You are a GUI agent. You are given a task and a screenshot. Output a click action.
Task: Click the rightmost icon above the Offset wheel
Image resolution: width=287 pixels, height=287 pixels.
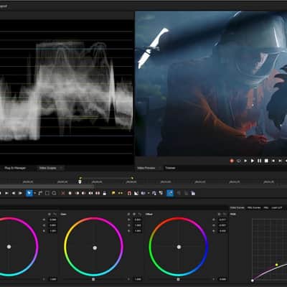(x=225, y=214)
